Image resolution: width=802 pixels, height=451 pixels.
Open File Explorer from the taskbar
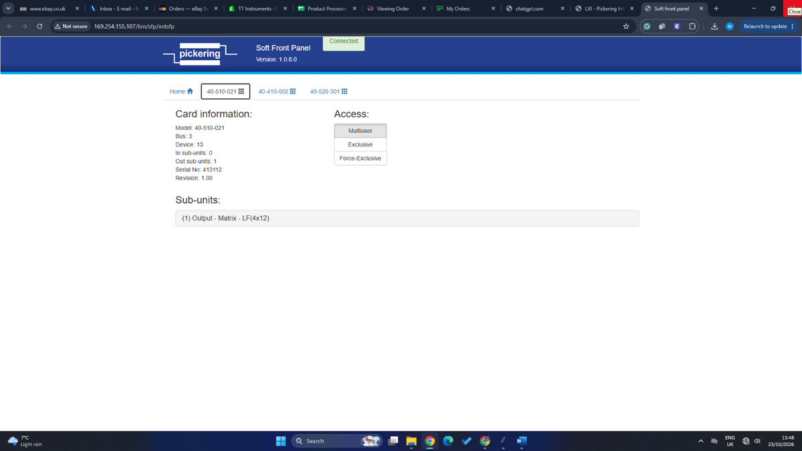pyautogui.click(x=411, y=441)
